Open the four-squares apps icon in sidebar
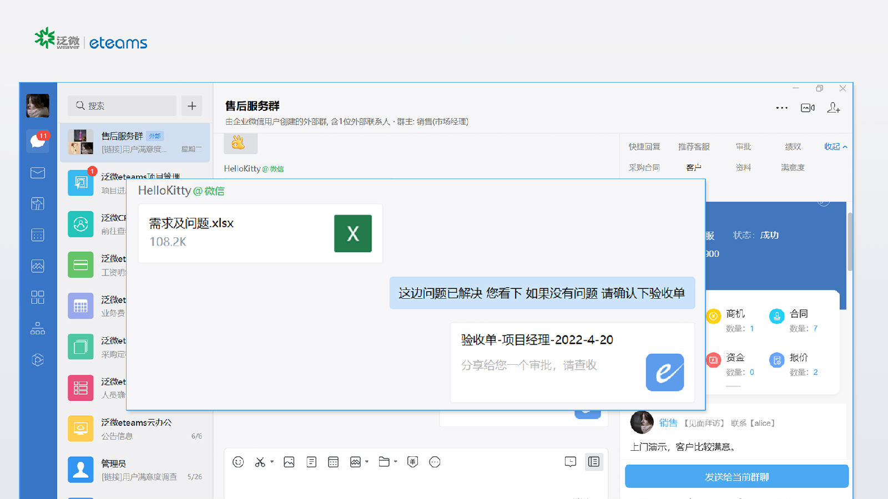This screenshot has height=499, width=888. click(38, 297)
